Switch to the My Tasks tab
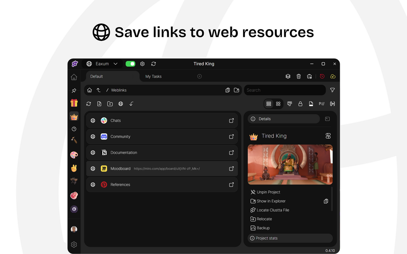Screen dimensions: 407x254 [153, 76]
